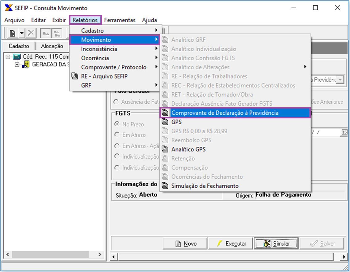
Task: Click the new document toolbar icon
Action: [13, 33]
